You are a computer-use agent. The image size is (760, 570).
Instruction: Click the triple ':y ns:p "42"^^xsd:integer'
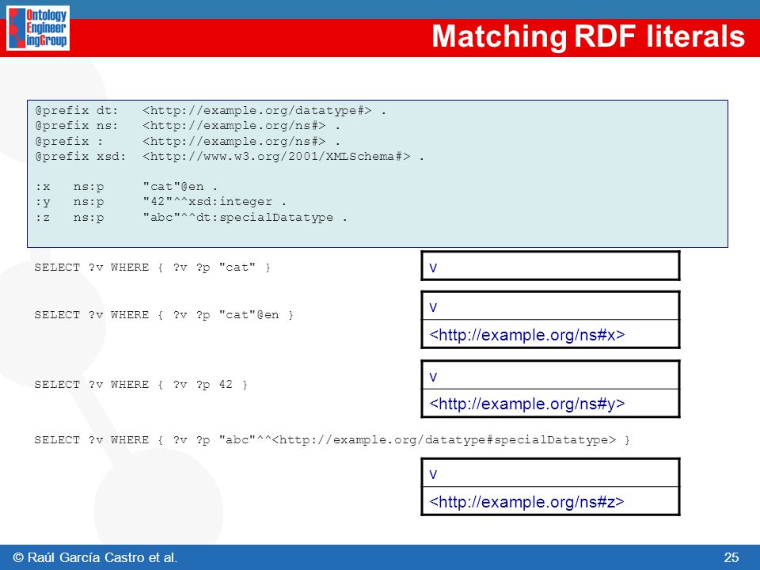point(161,202)
